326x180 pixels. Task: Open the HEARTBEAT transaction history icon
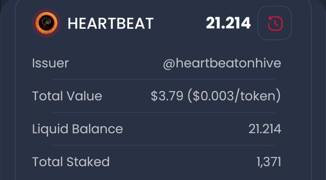tap(274, 23)
